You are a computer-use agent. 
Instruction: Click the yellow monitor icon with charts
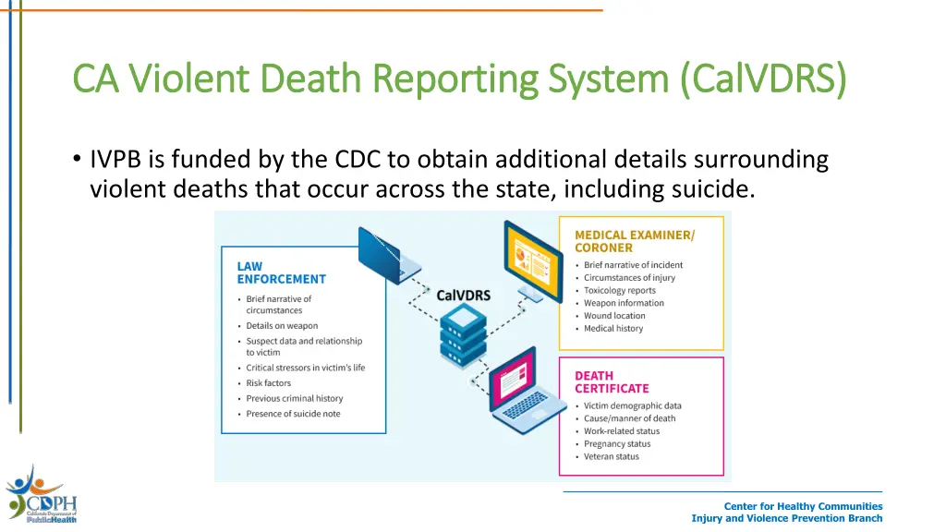pyautogui.click(x=533, y=261)
